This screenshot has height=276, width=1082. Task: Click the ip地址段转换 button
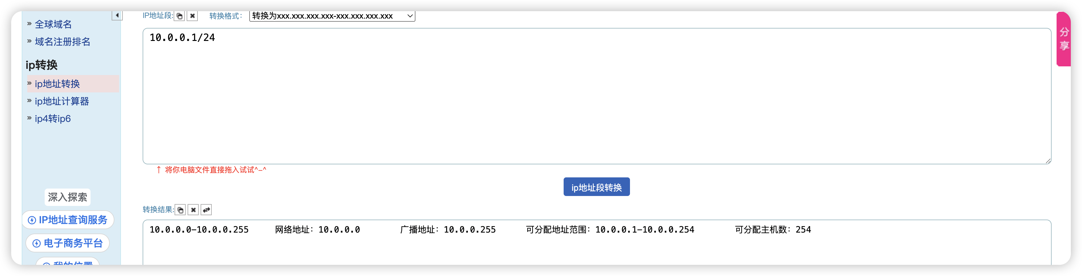pyautogui.click(x=596, y=187)
